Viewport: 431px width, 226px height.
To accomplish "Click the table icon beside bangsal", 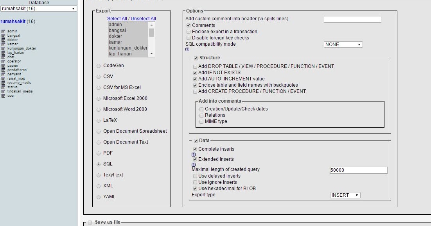I will [x=3, y=36].
